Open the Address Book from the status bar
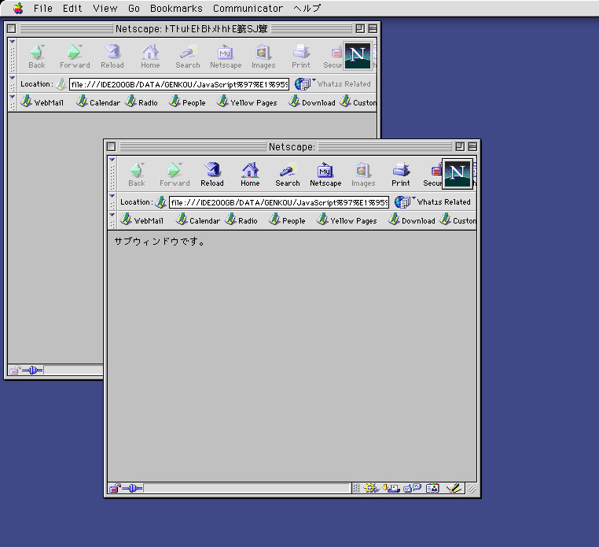599x547 pixels. pos(432,488)
